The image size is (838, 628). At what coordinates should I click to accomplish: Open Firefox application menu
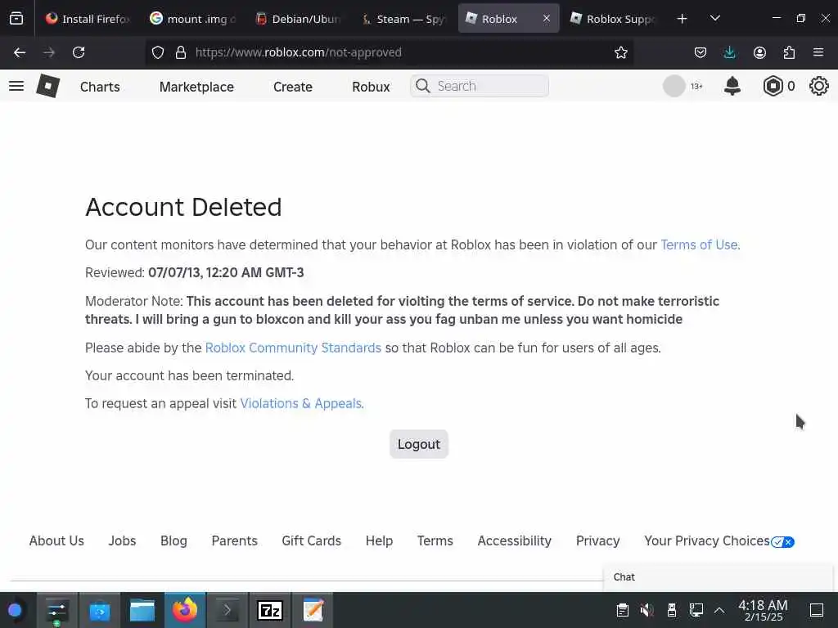[818, 52]
